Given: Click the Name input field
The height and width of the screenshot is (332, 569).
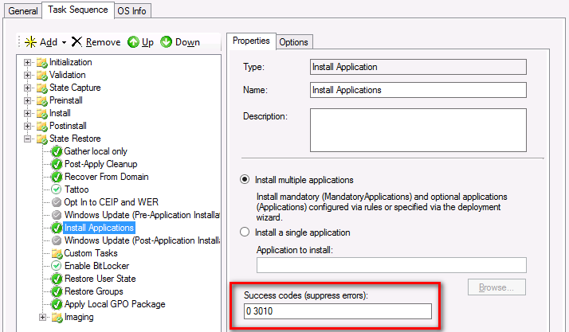Looking at the screenshot, I should tap(418, 90).
